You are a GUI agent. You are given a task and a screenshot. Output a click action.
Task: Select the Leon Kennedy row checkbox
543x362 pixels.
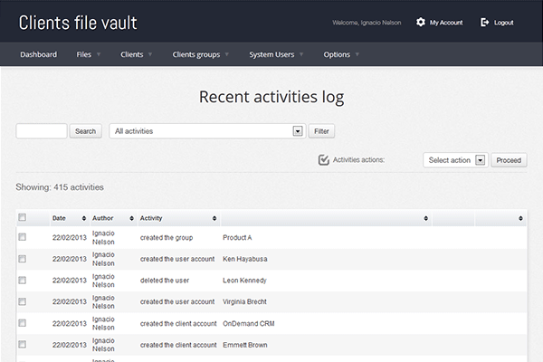23,280
